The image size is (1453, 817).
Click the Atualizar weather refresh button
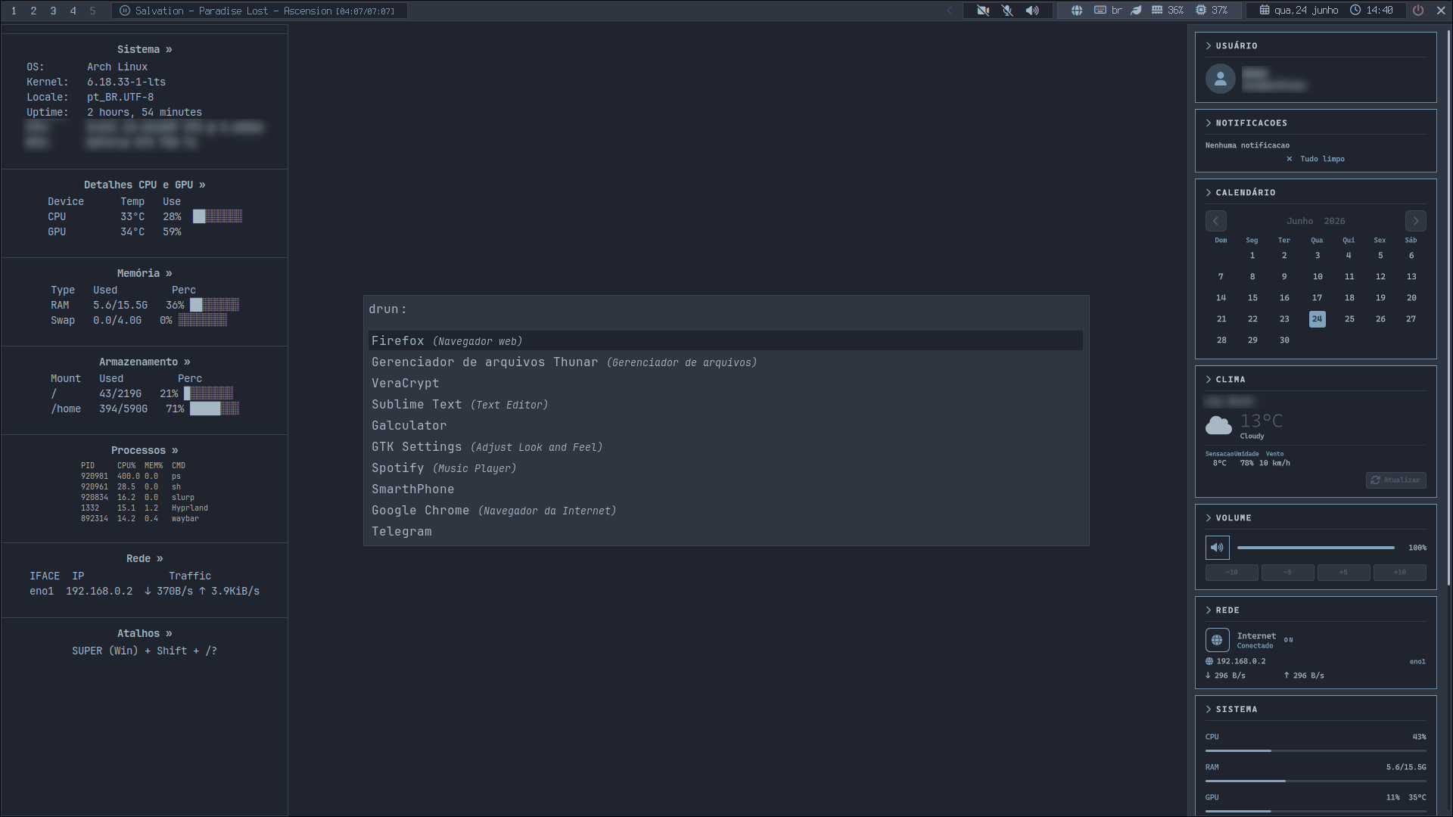point(1396,480)
